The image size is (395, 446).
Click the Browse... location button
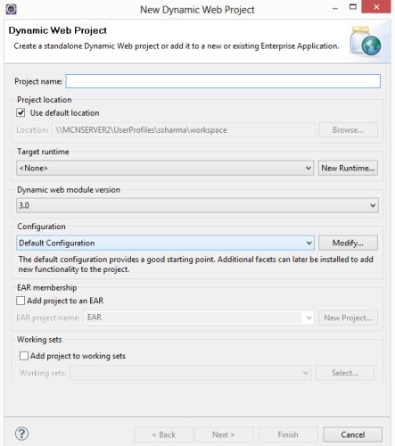tap(348, 130)
